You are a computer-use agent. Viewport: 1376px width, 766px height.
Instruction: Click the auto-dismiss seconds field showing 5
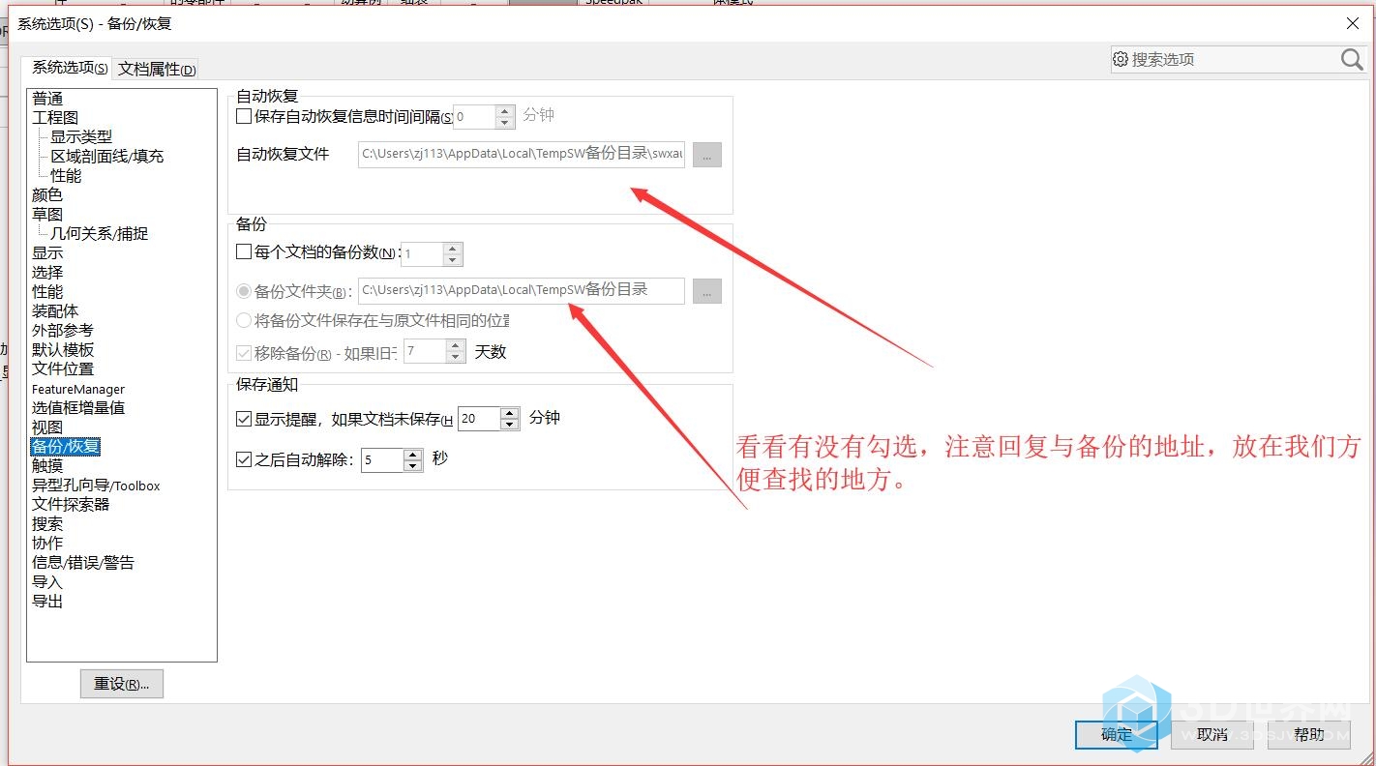point(382,459)
